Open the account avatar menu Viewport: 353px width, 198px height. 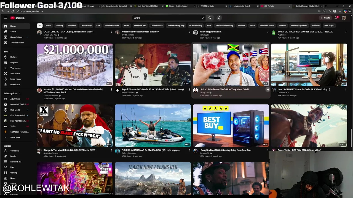coord(344,18)
